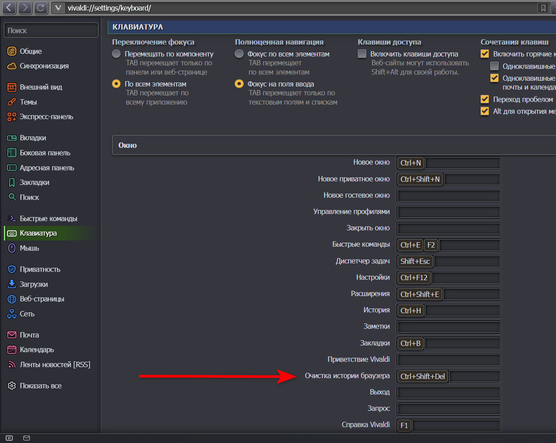Click the empty Закрыть окно shortcut field
556x443 pixels.
448,229
